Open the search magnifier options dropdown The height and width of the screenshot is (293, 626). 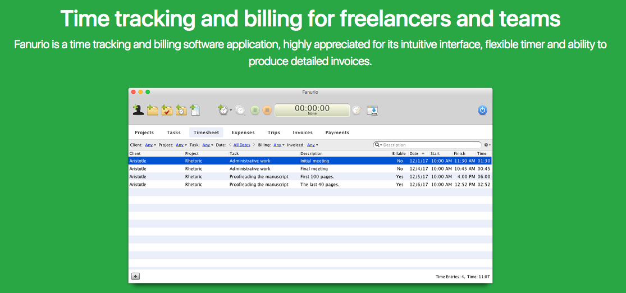click(378, 145)
